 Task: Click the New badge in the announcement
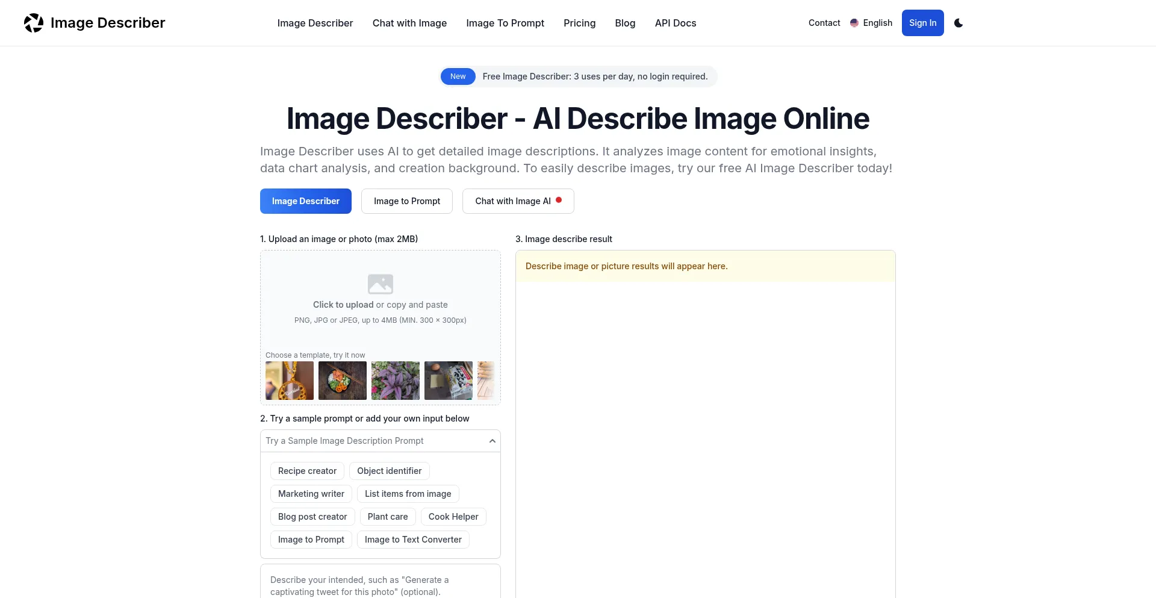[458, 76]
